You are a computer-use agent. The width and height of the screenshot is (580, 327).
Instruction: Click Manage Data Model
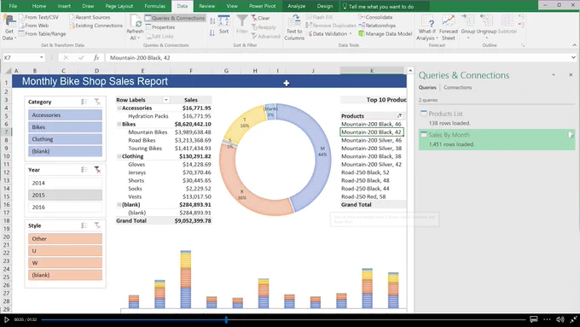coord(385,33)
